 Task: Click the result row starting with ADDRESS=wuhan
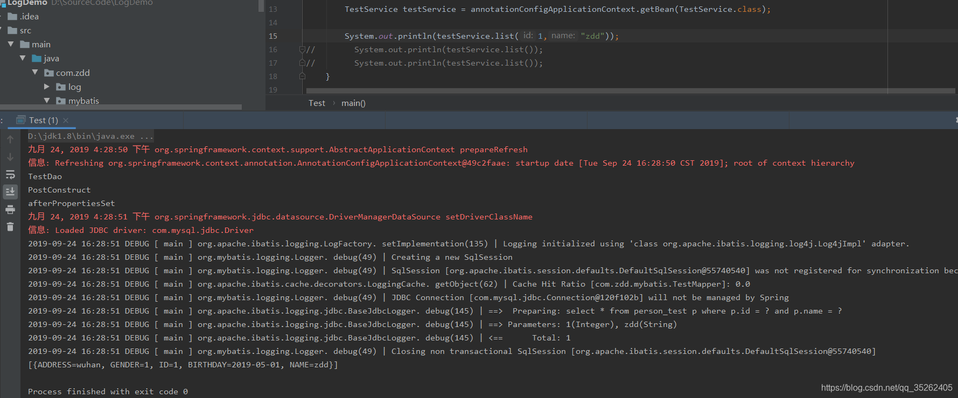click(183, 365)
